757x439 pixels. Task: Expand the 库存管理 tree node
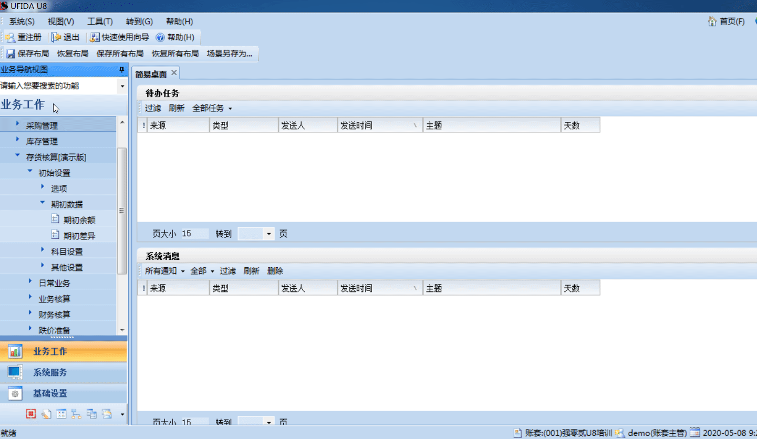(17, 140)
